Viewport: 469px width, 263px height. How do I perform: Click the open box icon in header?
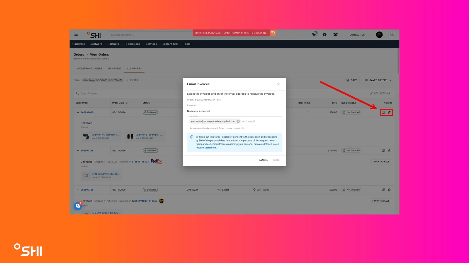tap(336, 35)
